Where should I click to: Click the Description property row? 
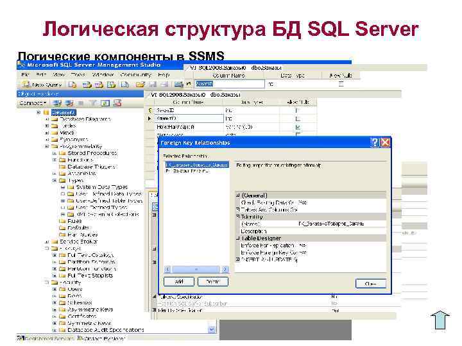point(312,231)
